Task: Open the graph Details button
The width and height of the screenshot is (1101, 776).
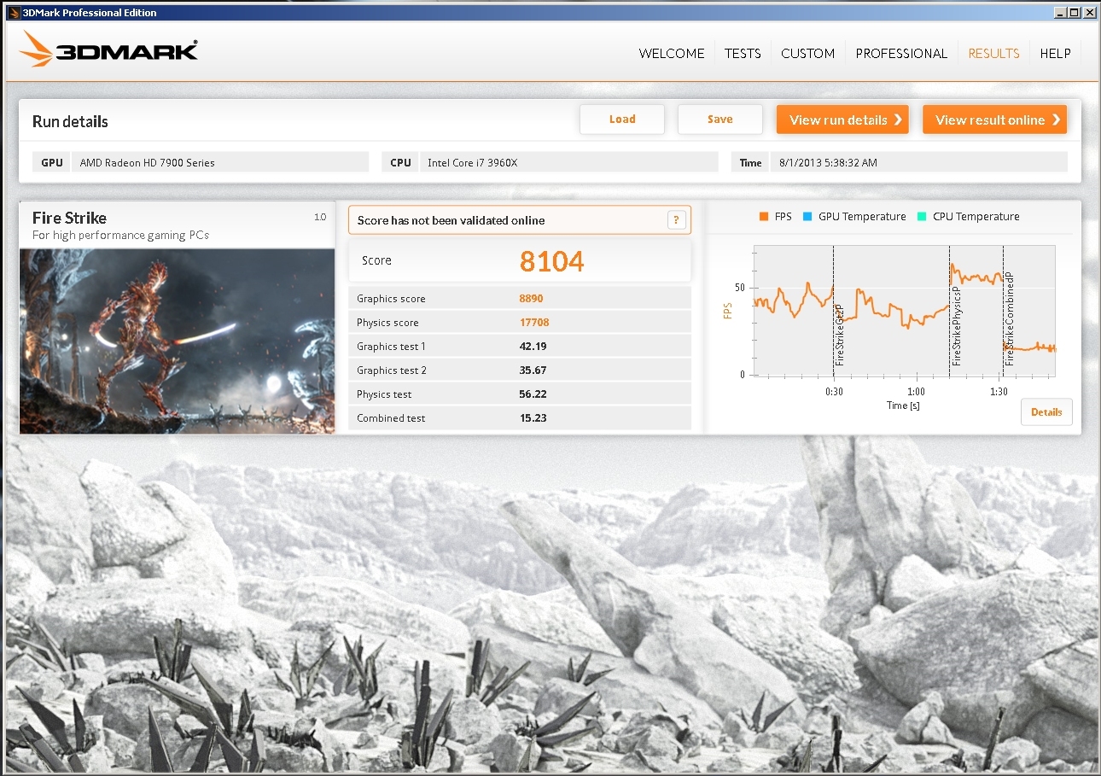Action: click(1046, 411)
